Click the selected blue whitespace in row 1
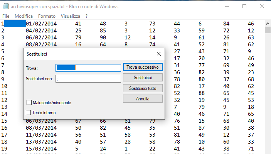Screen dimensions: 271x154 point(15,24)
